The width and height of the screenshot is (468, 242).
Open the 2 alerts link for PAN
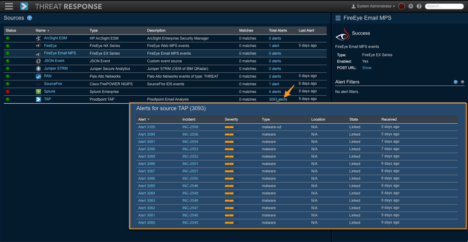click(x=274, y=76)
